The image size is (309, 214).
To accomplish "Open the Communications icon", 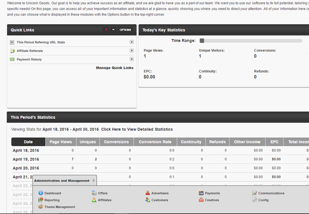I will click(x=255, y=193).
